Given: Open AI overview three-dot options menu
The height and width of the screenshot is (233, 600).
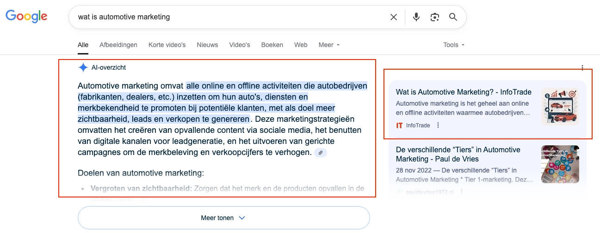Looking at the screenshot, I should coord(582,68).
